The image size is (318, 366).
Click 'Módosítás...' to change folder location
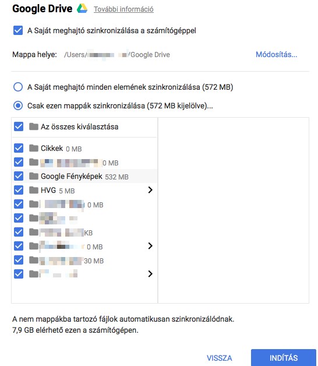tap(276, 54)
